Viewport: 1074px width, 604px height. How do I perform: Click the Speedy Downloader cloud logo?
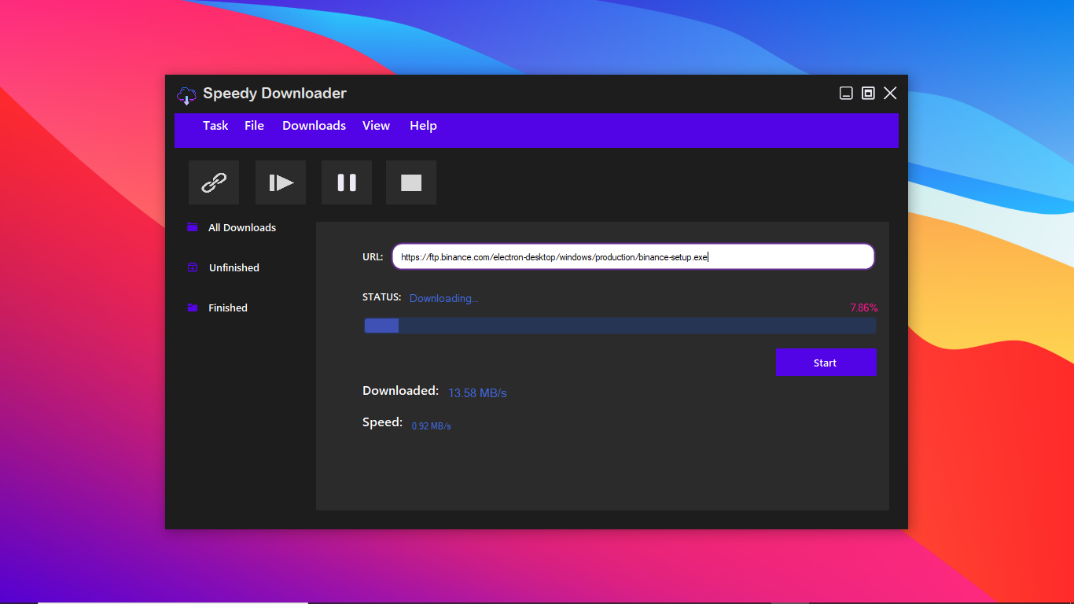click(186, 94)
